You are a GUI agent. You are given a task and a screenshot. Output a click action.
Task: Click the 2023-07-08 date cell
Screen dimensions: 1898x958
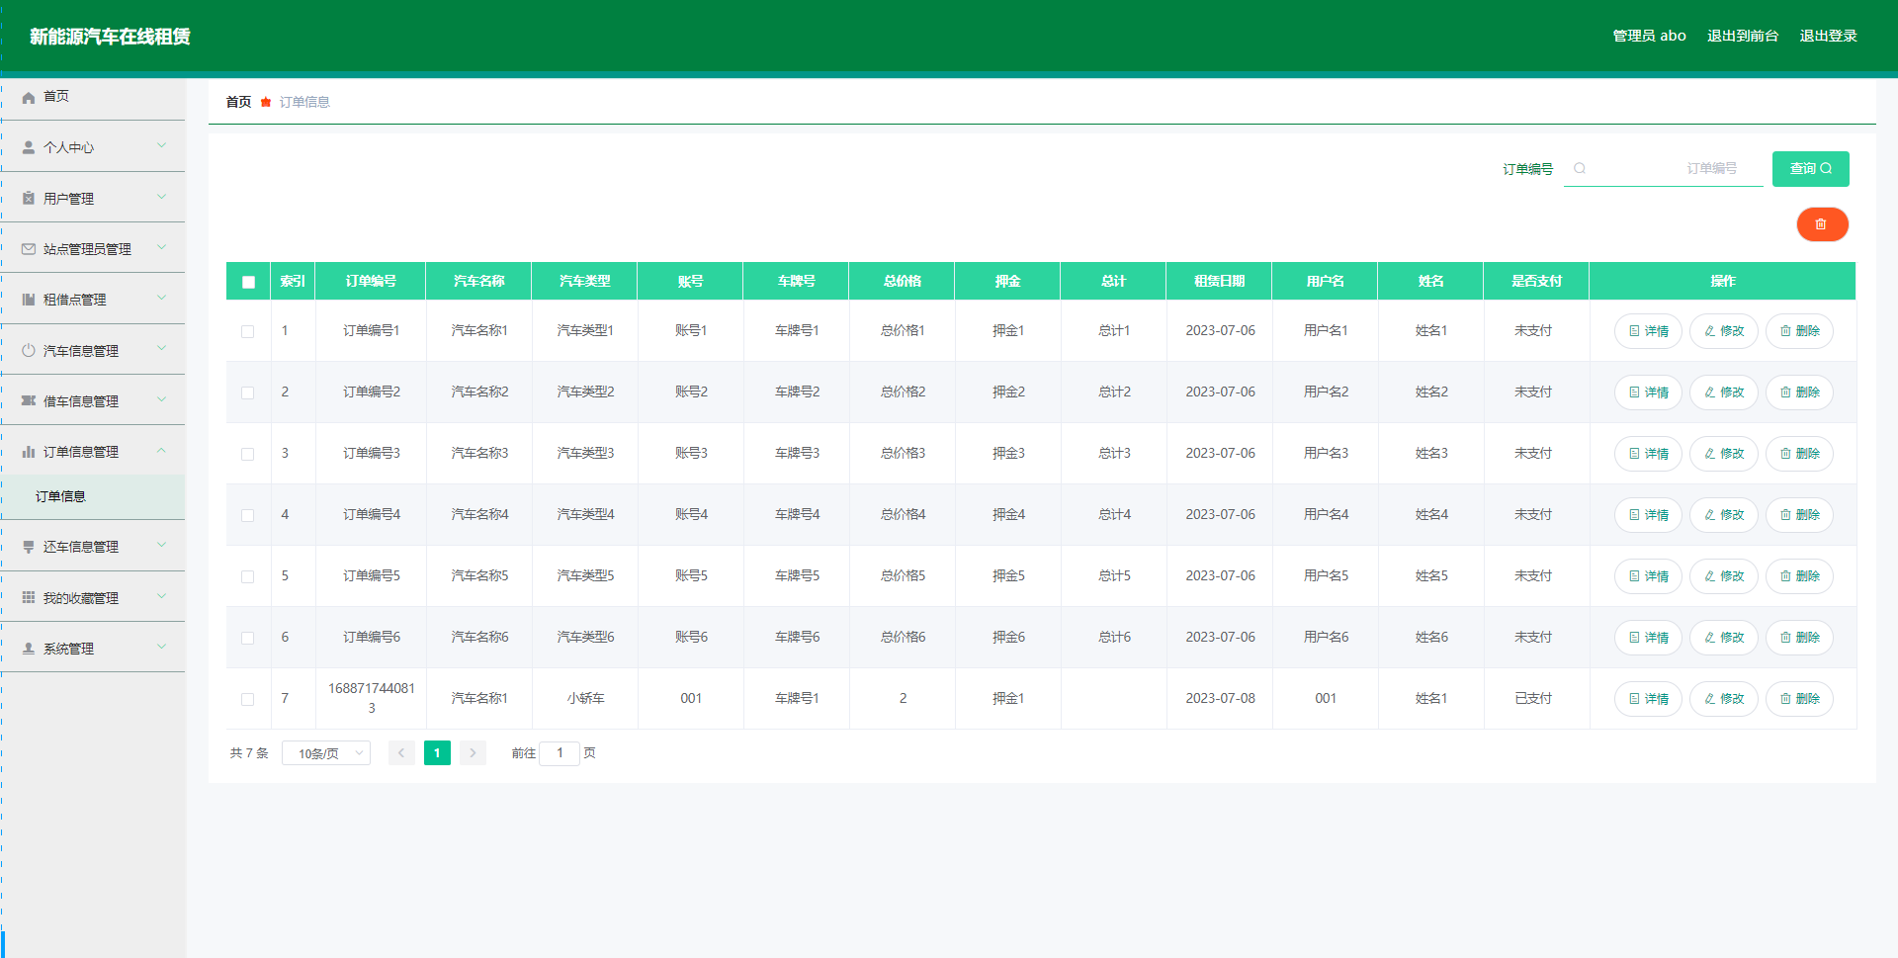(1220, 698)
